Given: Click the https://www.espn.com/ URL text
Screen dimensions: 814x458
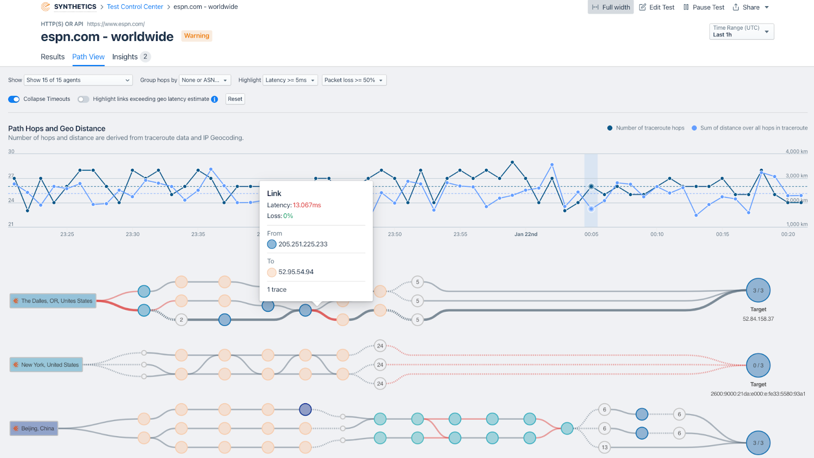Looking at the screenshot, I should click(x=116, y=24).
